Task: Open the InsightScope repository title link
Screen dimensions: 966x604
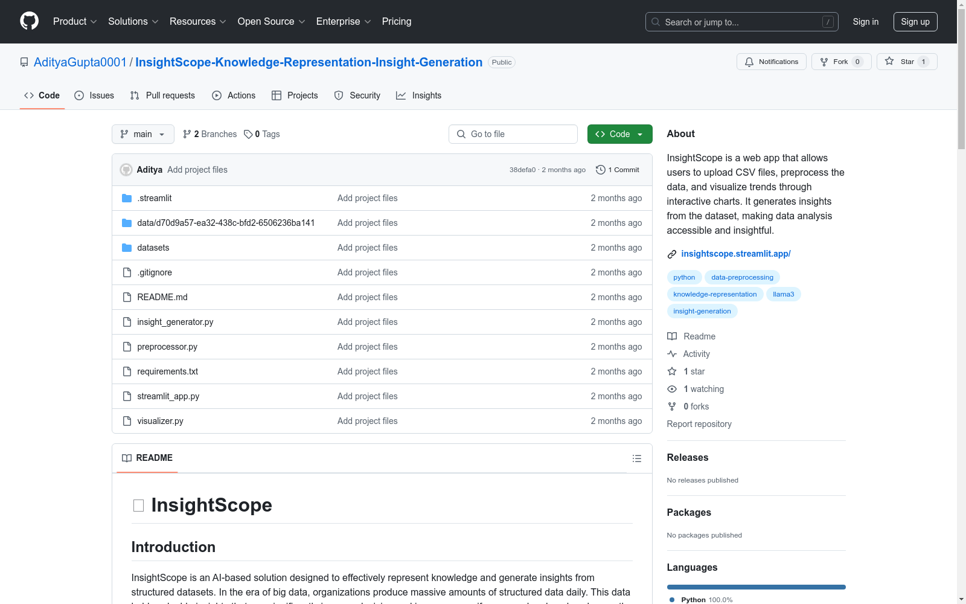Action: [x=309, y=62]
